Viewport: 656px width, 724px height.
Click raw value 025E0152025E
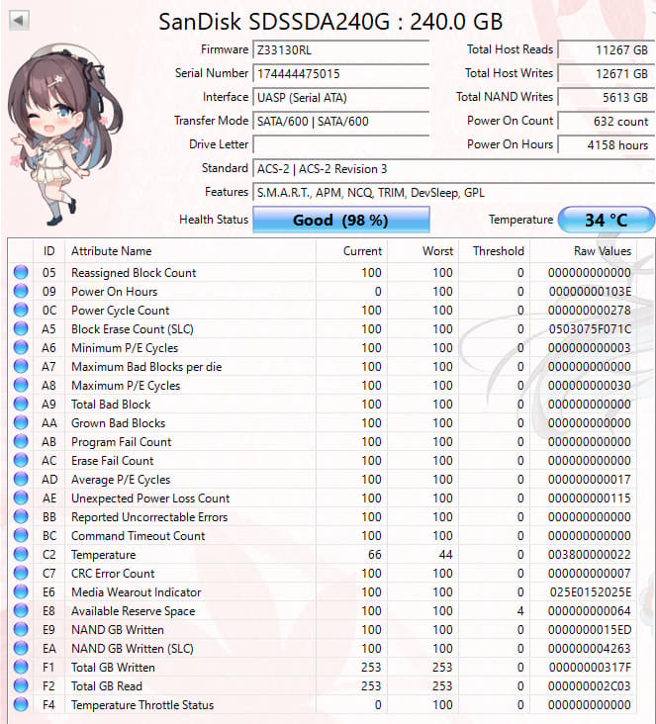(x=591, y=592)
